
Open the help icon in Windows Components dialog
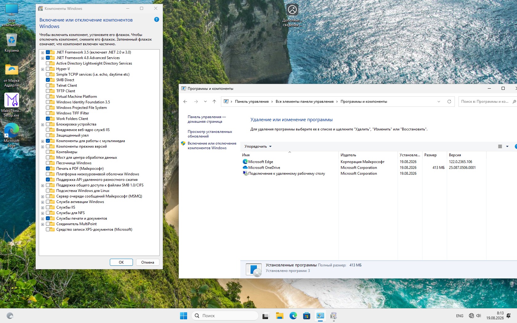pos(156,19)
